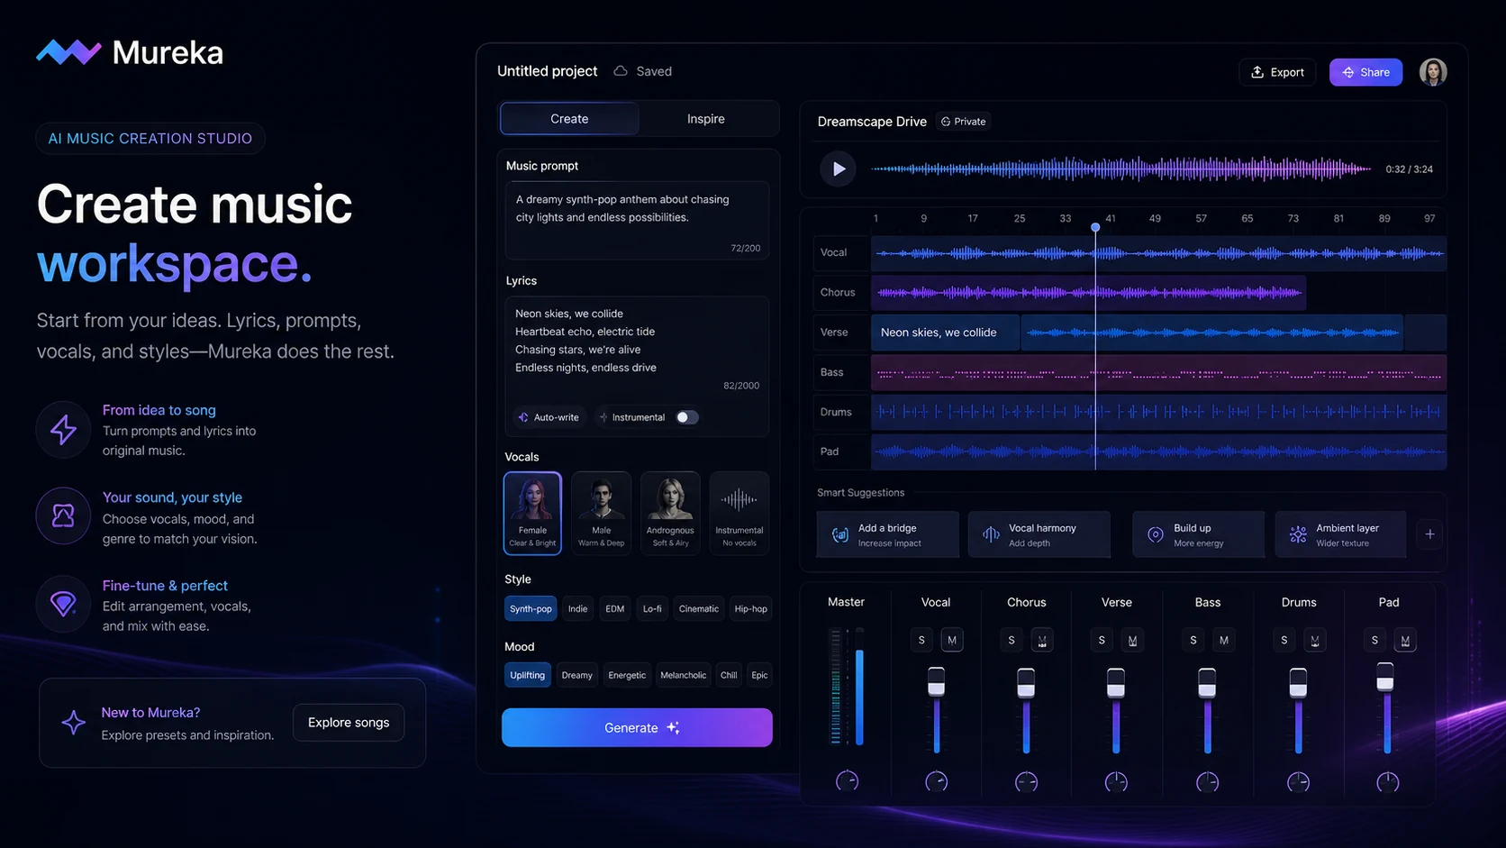Screen dimensions: 1506x848
Task: Click the Vocal channel volume fader
Action: tap(937, 681)
